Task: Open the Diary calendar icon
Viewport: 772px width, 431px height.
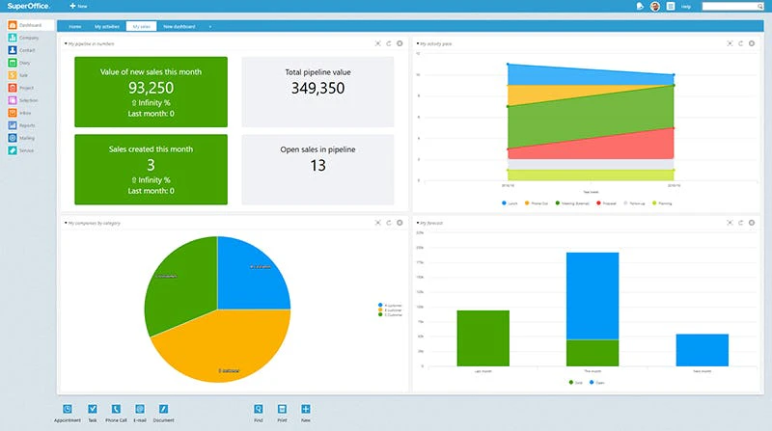Action: coord(13,63)
